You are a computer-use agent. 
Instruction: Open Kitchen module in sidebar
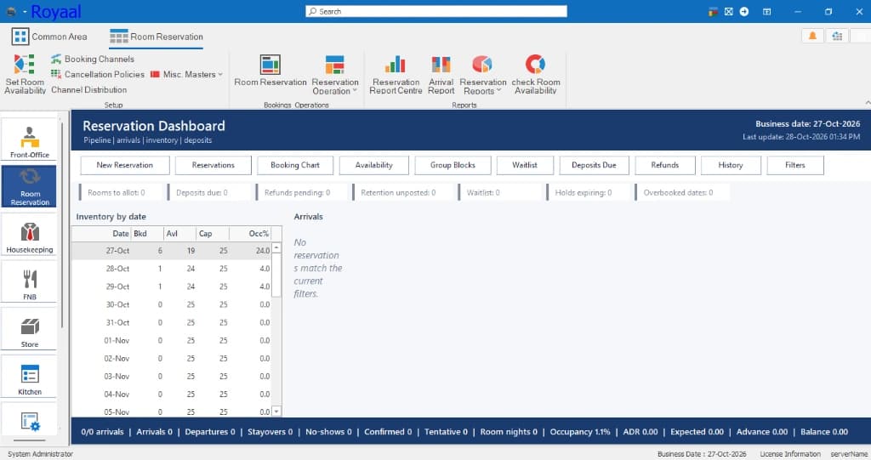point(30,378)
